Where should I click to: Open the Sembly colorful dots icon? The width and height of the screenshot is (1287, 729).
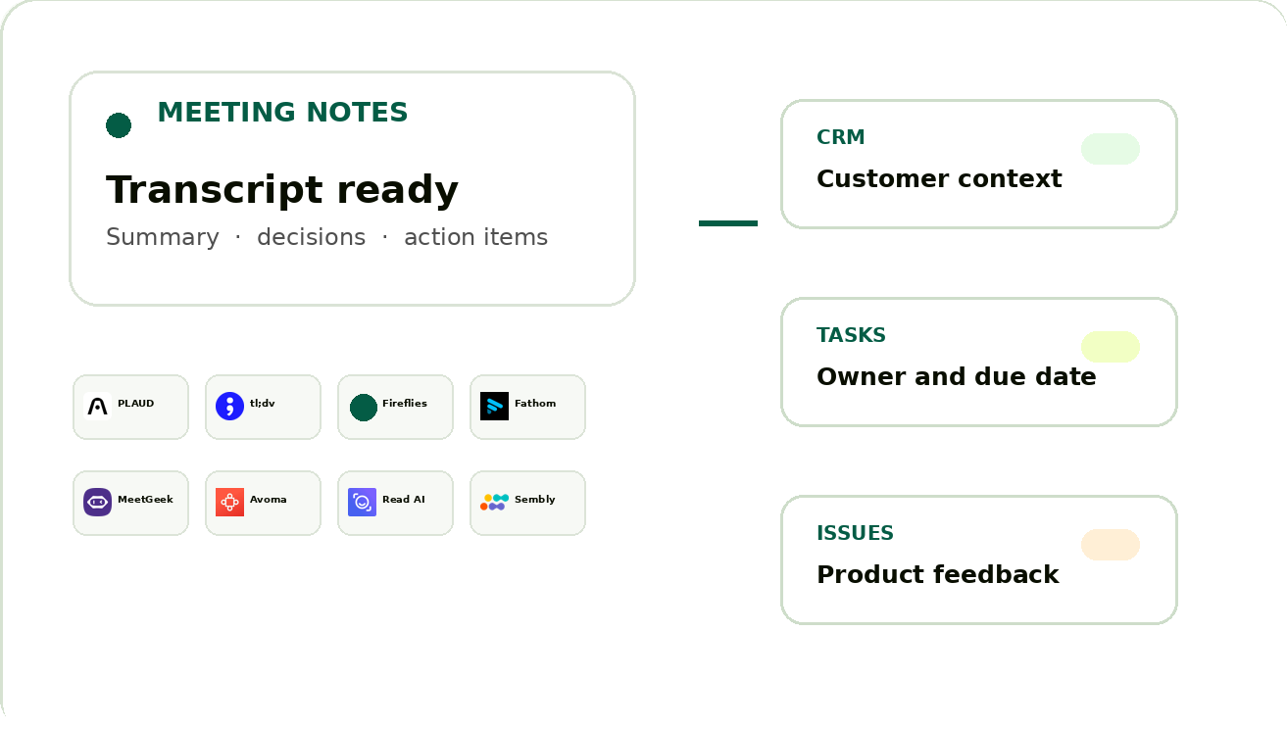494,503
